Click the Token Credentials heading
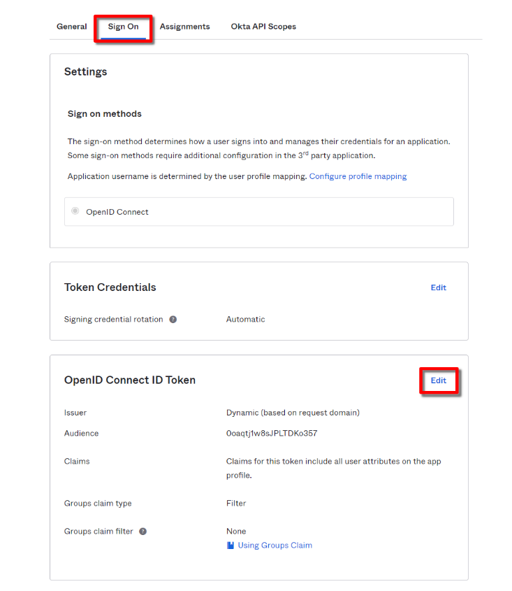 (x=110, y=287)
